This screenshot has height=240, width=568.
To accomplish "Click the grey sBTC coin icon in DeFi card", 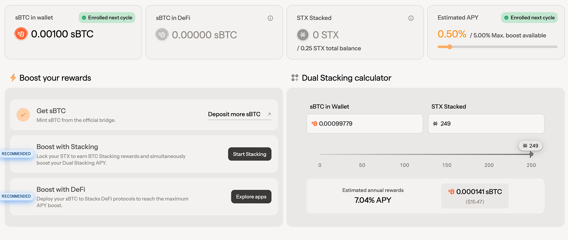I will pyautogui.click(x=162, y=35).
